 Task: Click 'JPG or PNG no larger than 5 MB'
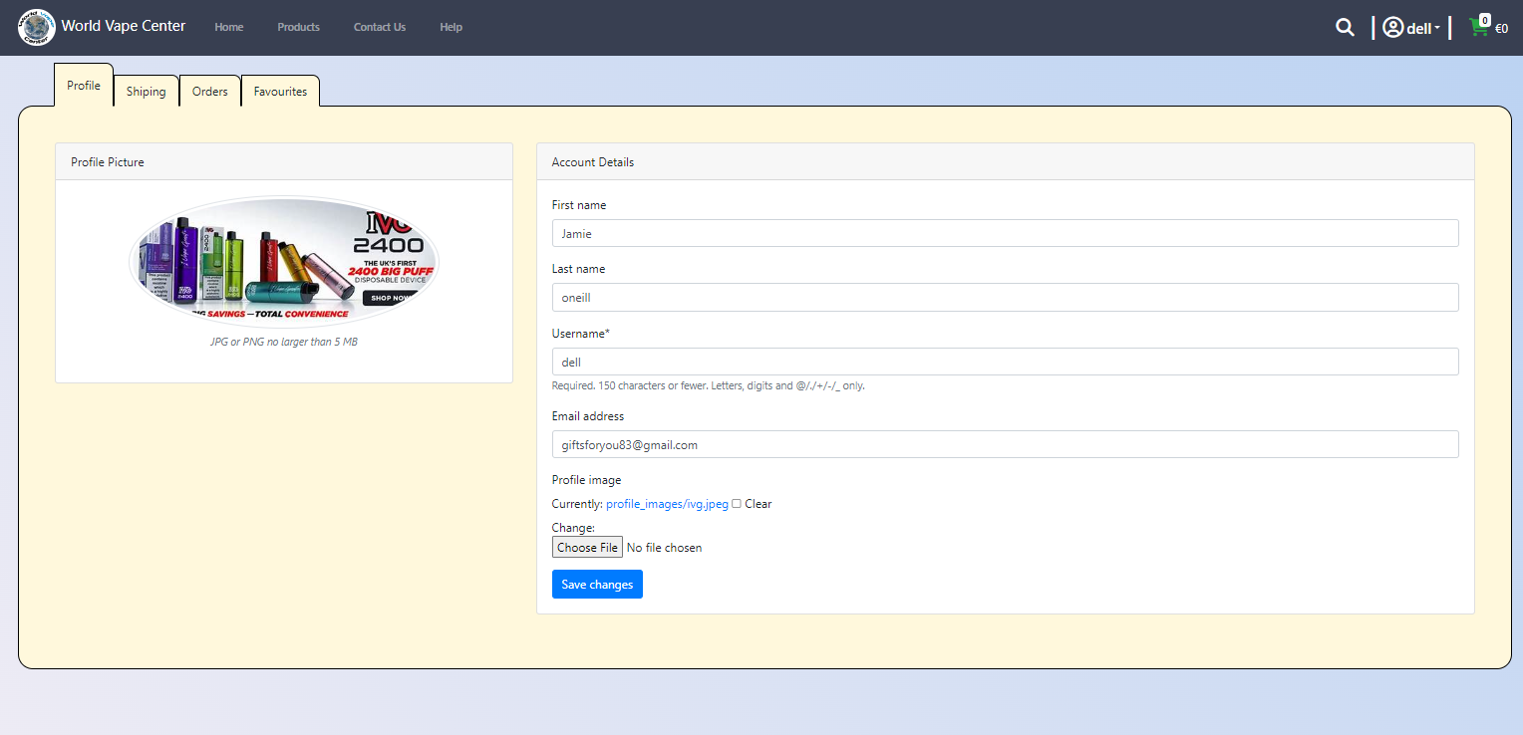[284, 342]
